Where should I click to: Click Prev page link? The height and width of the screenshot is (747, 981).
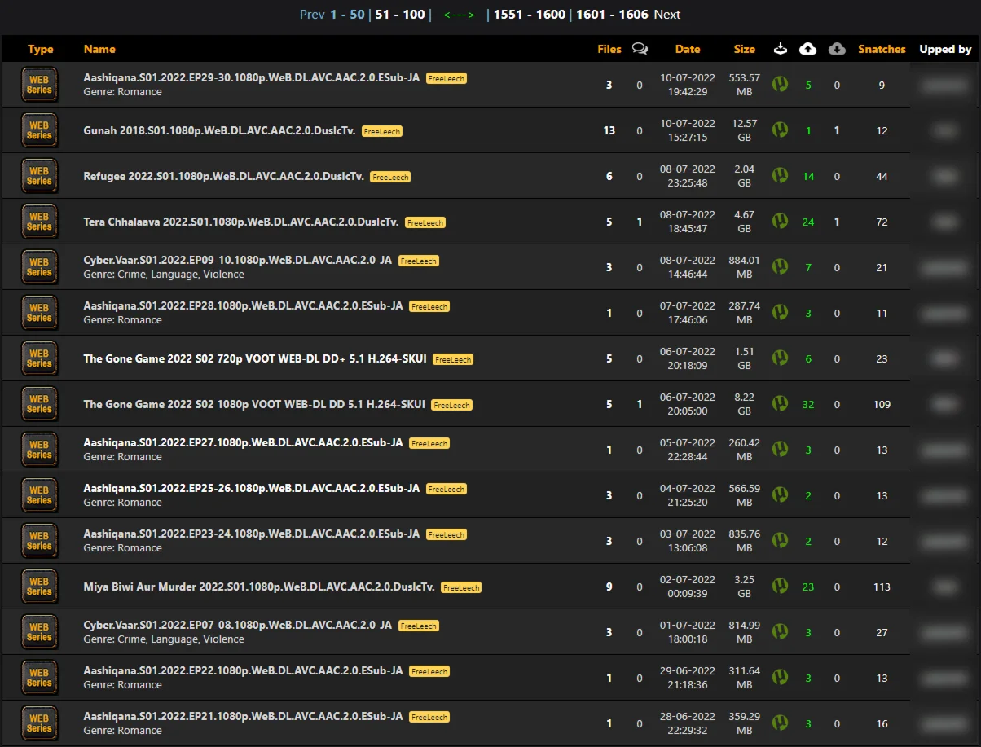click(312, 15)
